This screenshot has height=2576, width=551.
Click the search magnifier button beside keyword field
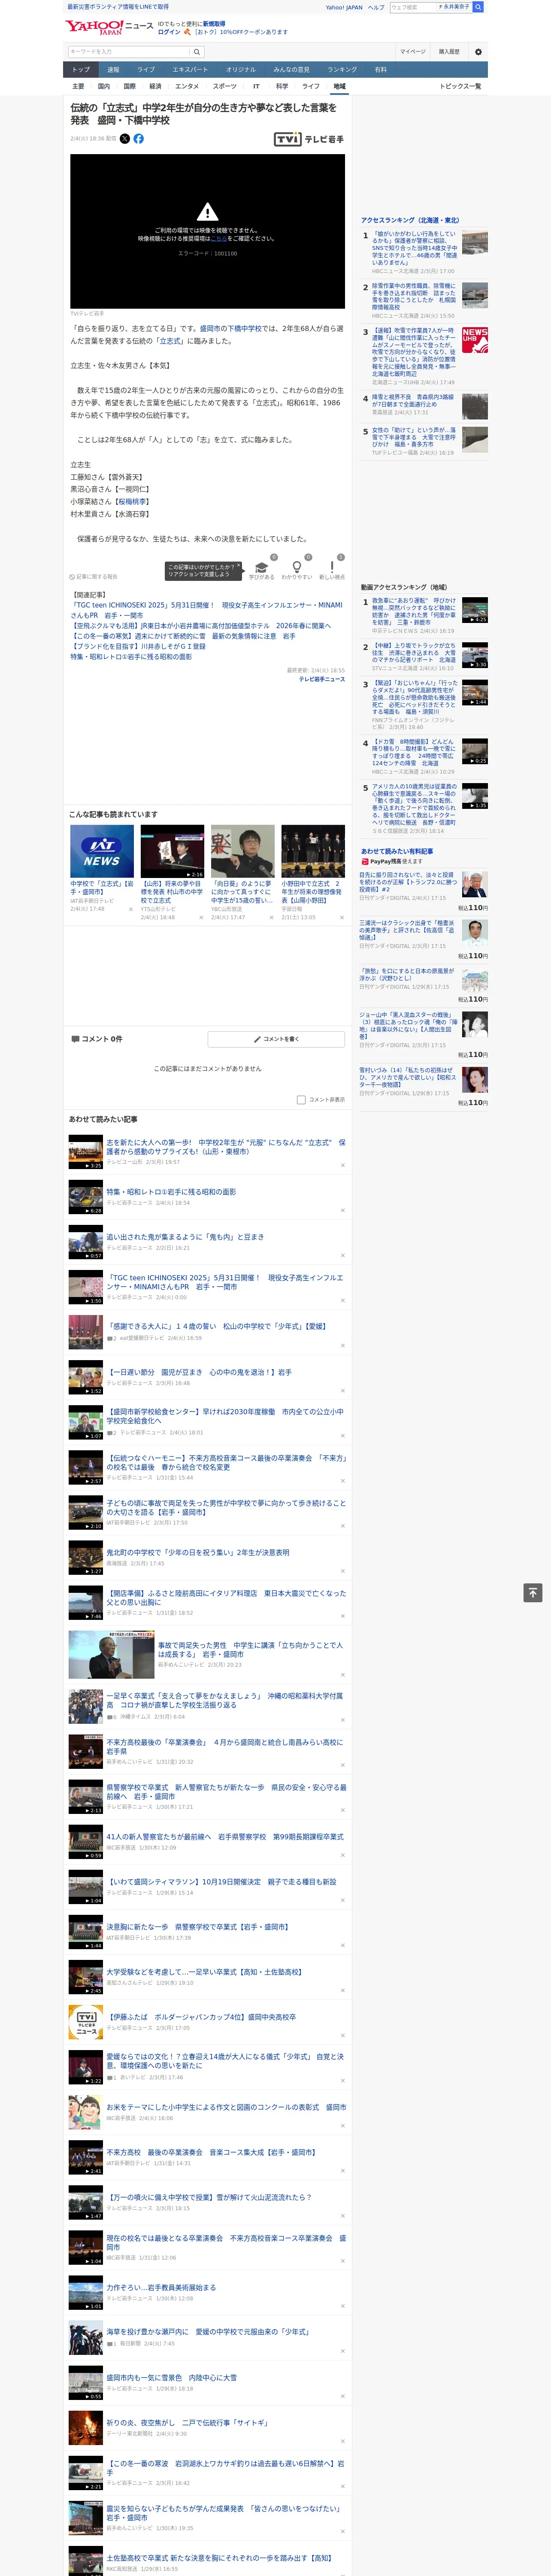pyautogui.click(x=197, y=52)
